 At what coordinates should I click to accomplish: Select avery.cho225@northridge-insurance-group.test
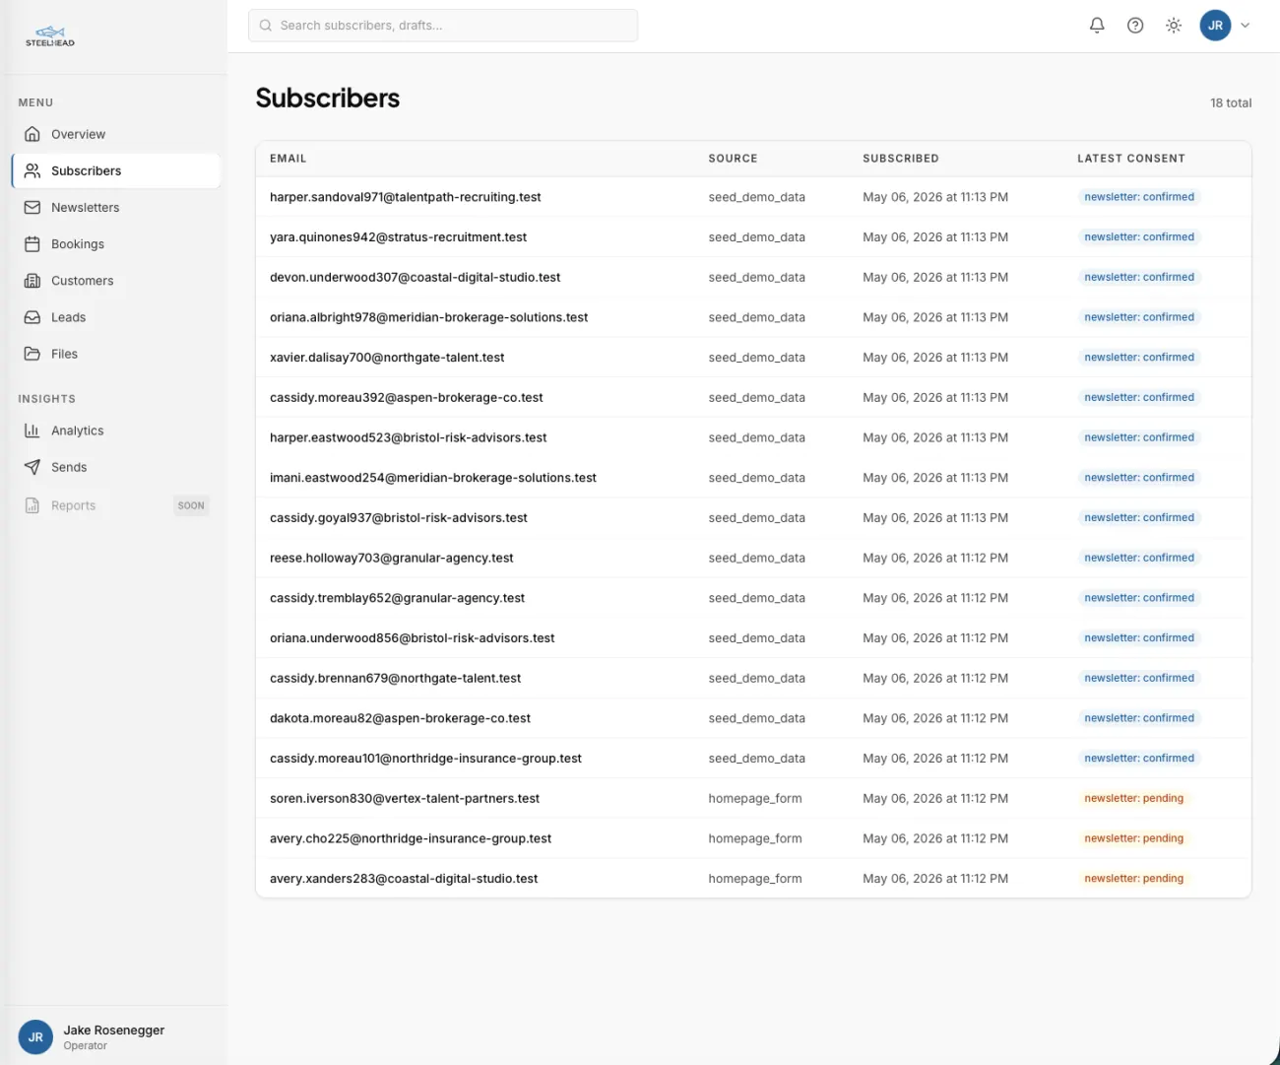(x=411, y=838)
